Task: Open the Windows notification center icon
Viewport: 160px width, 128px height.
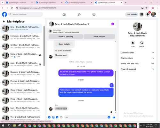Action: tap(156, 125)
